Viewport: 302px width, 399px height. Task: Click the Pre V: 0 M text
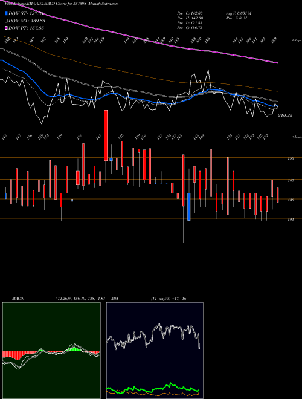point(237,18)
